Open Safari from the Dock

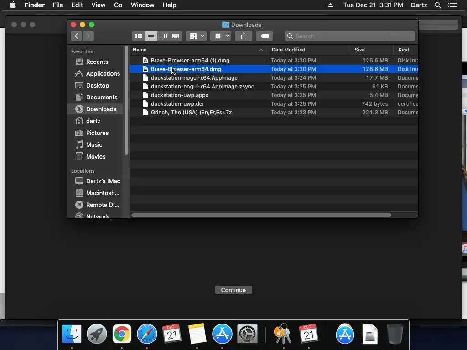(x=147, y=334)
